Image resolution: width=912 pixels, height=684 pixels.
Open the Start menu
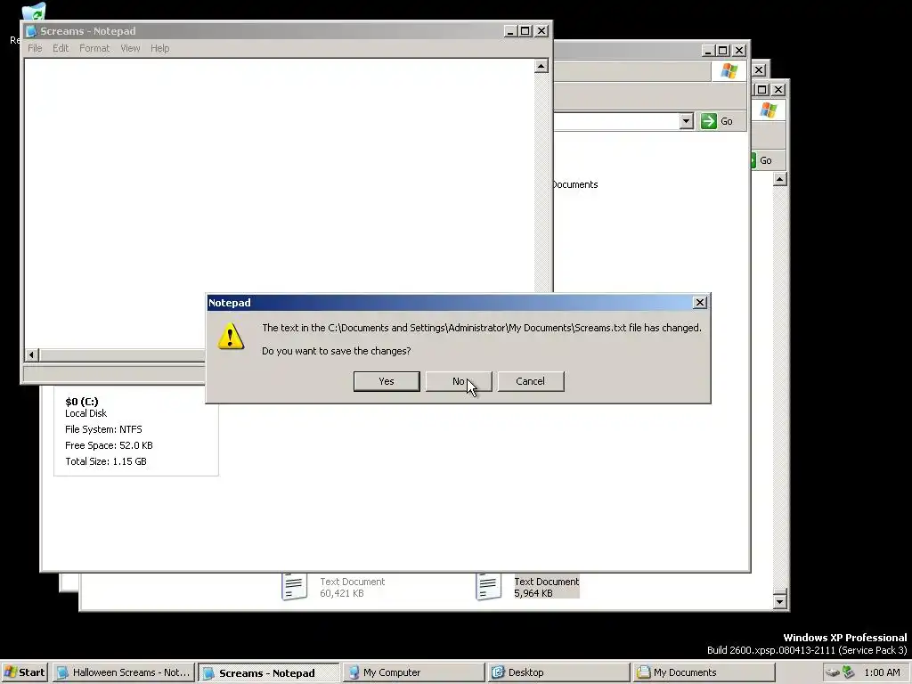point(24,672)
